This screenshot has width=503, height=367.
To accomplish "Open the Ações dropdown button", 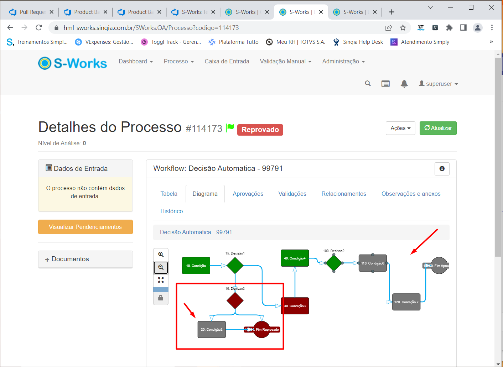I will coord(400,128).
